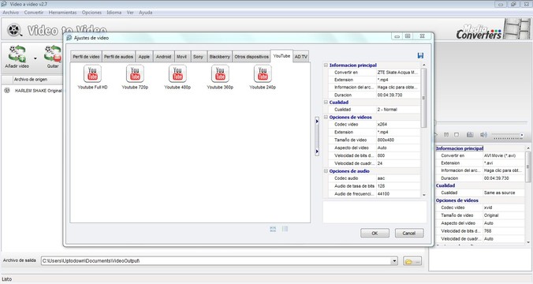Click main window properties scrollbar down arrow
Image resolution: width=533 pixels, height=284 pixels.
(x=528, y=242)
